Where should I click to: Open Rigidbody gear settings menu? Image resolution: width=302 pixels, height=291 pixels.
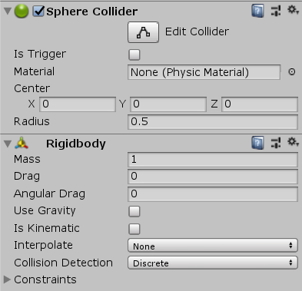(x=293, y=142)
